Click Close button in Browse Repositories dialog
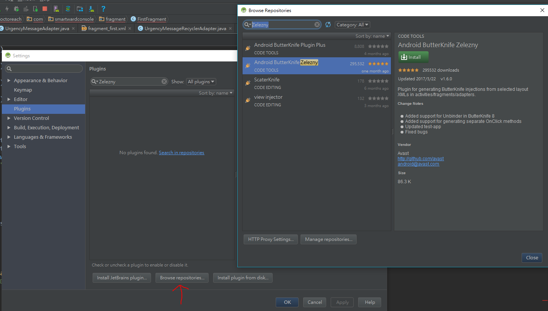 532,257
